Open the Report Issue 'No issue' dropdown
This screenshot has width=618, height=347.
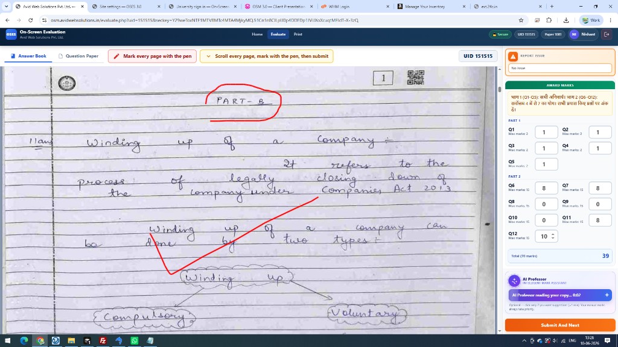click(x=559, y=68)
